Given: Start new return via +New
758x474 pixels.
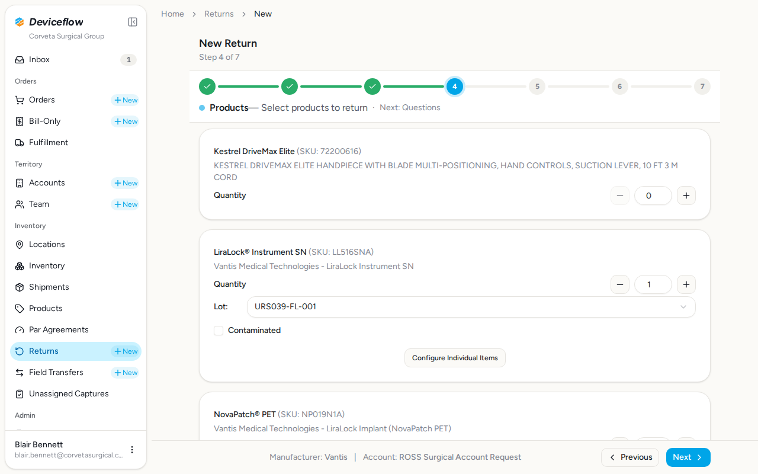Looking at the screenshot, I should [x=126, y=351].
